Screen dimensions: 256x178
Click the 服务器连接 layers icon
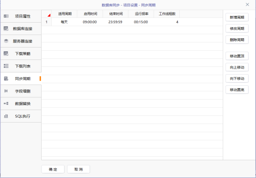pyautogui.click(x=6, y=41)
